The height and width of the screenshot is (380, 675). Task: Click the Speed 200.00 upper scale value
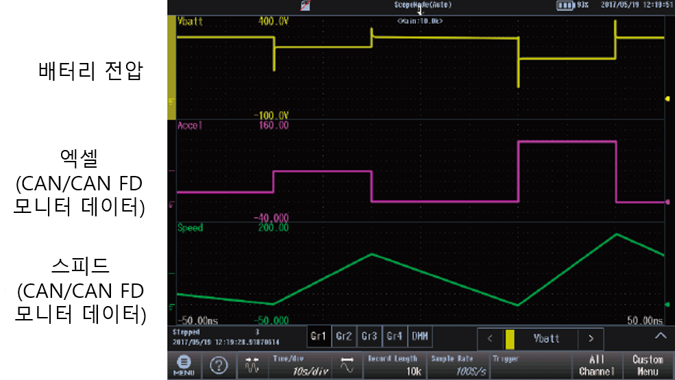coord(273,227)
